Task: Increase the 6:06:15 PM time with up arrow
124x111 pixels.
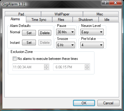Action: coord(87,66)
